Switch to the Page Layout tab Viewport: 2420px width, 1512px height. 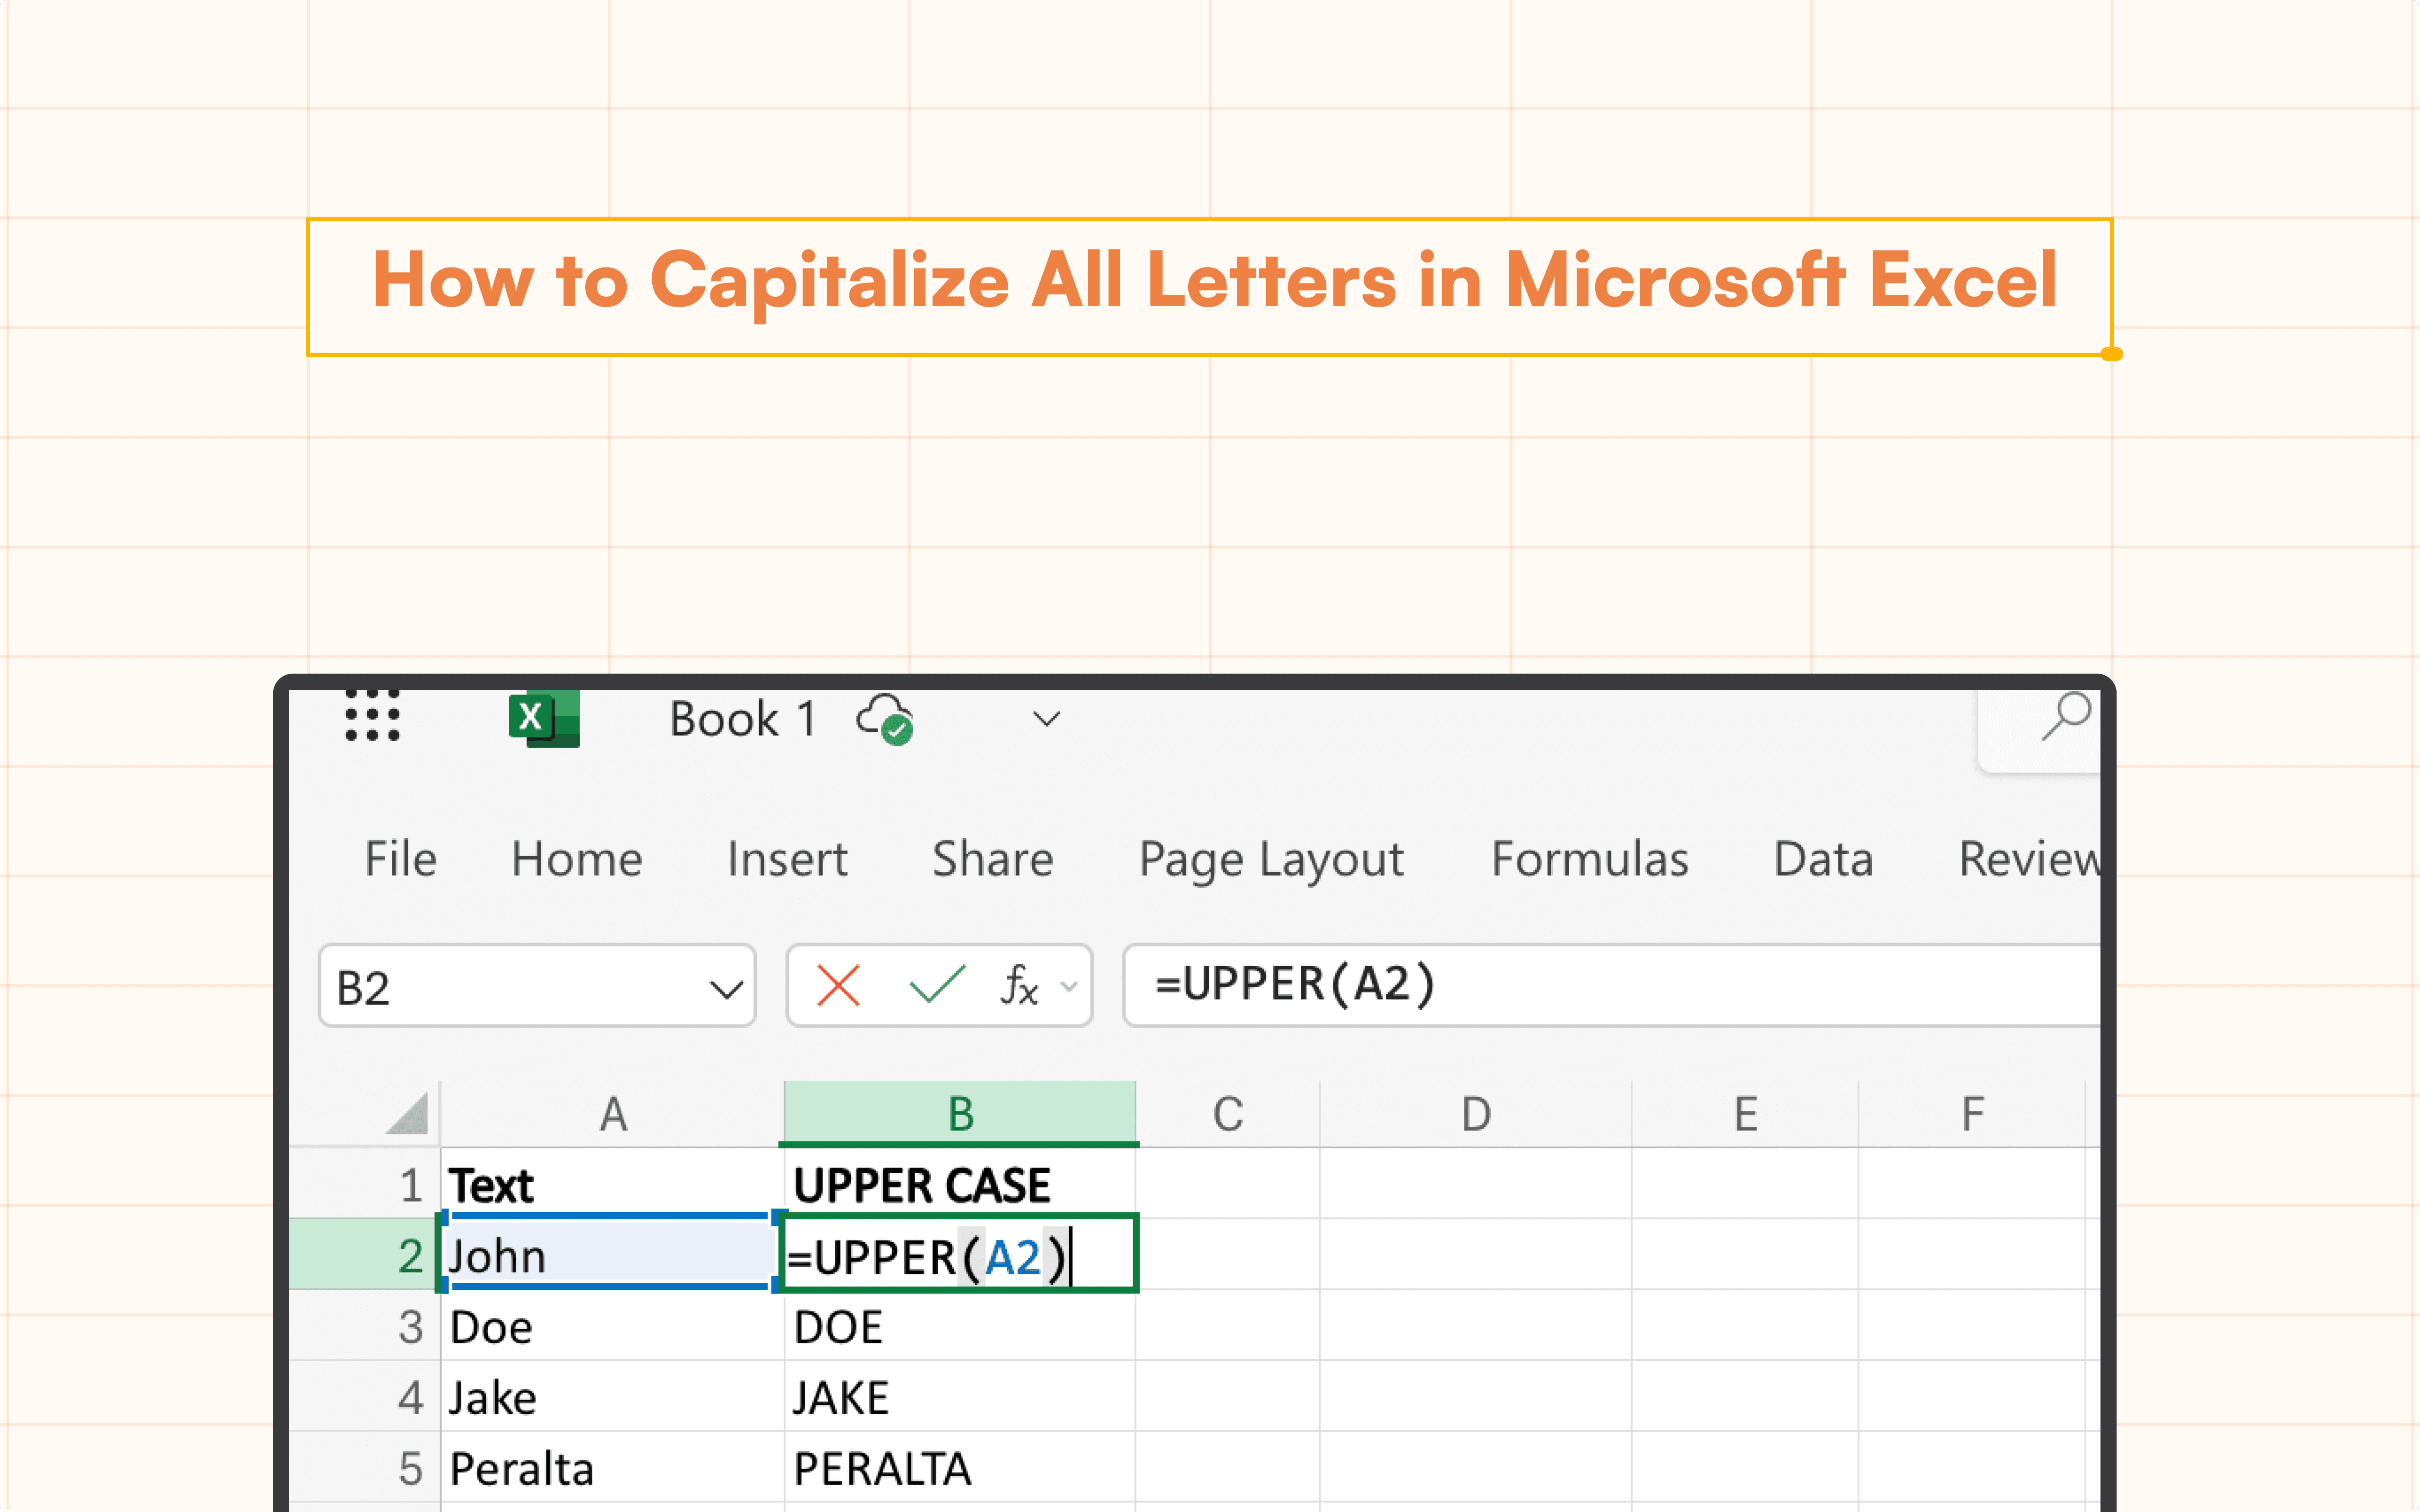click(x=1271, y=860)
